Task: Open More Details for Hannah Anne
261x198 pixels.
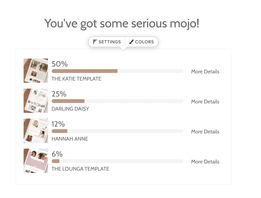Action: pyautogui.click(x=205, y=132)
